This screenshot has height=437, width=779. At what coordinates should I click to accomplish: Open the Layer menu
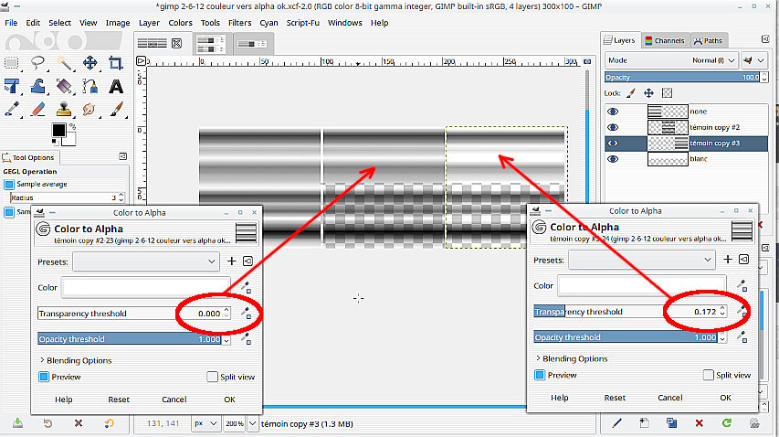149,23
